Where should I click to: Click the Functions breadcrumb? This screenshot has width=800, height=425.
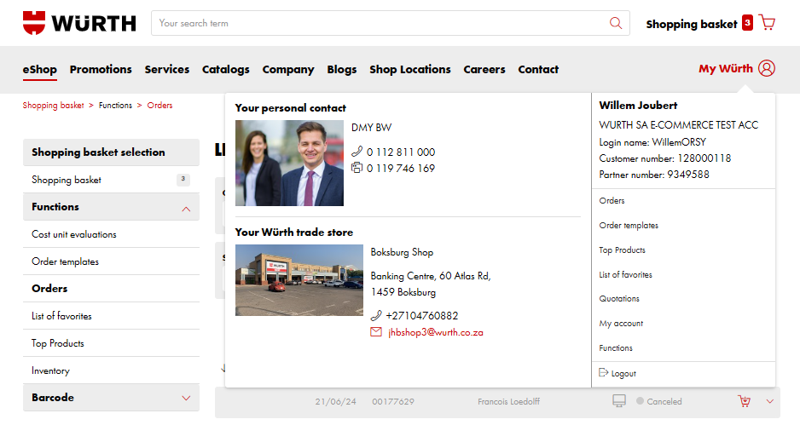(x=115, y=106)
